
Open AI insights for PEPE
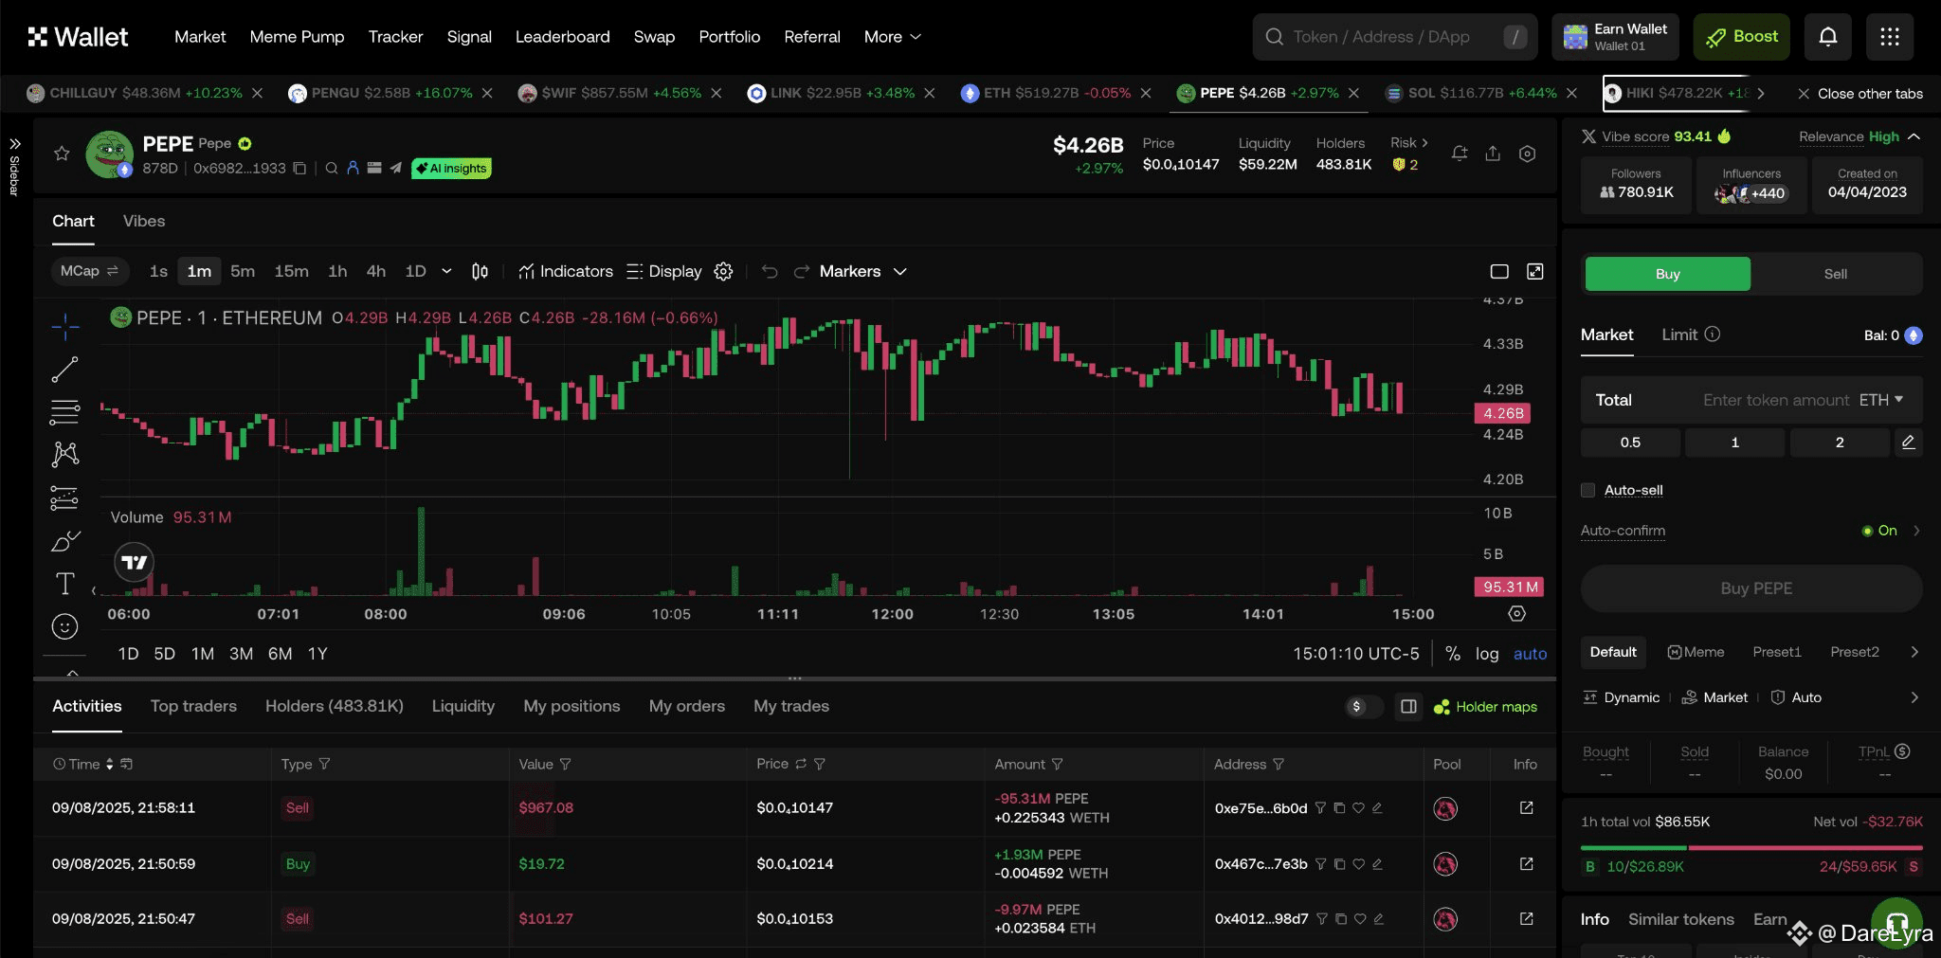tap(451, 169)
